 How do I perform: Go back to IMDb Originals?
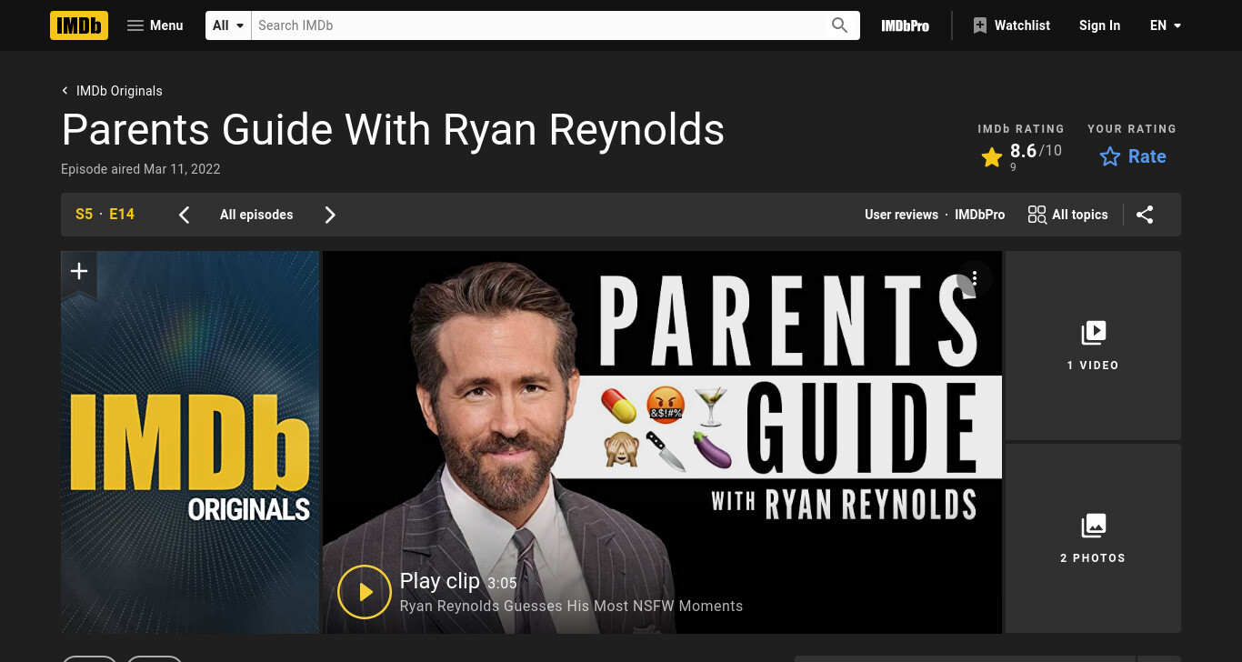point(112,91)
